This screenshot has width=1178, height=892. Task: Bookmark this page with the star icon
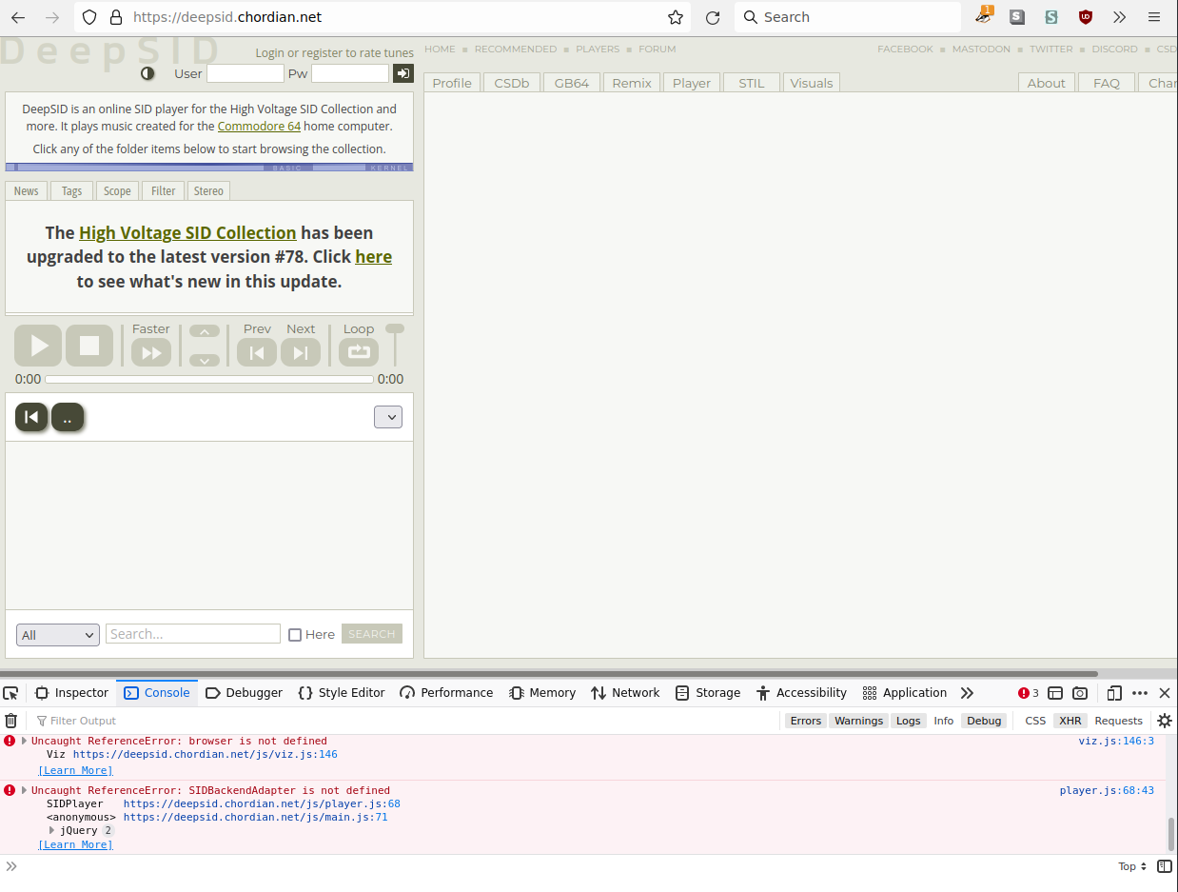pos(676,17)
